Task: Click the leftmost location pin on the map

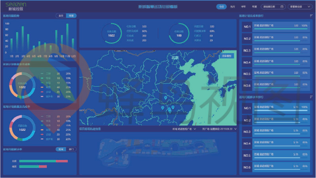Action: pyautogui.click(x=162, y=108)
